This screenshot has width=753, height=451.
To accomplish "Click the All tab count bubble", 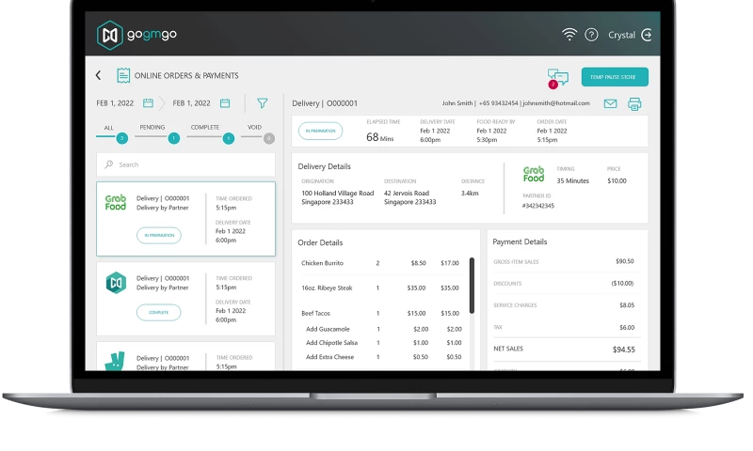I will (122, 138).
